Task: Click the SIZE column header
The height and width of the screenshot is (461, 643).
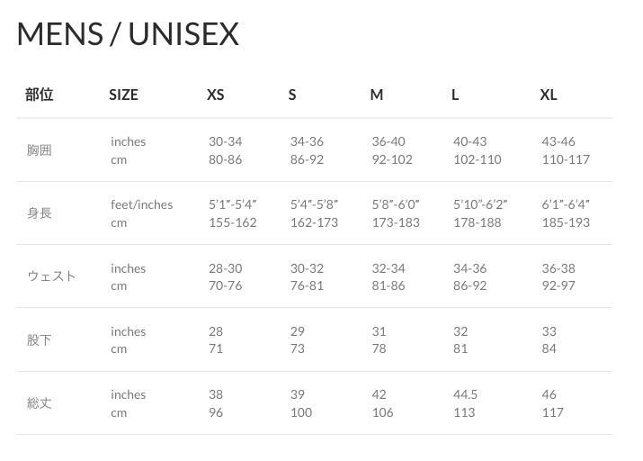Action: [123, 95]
